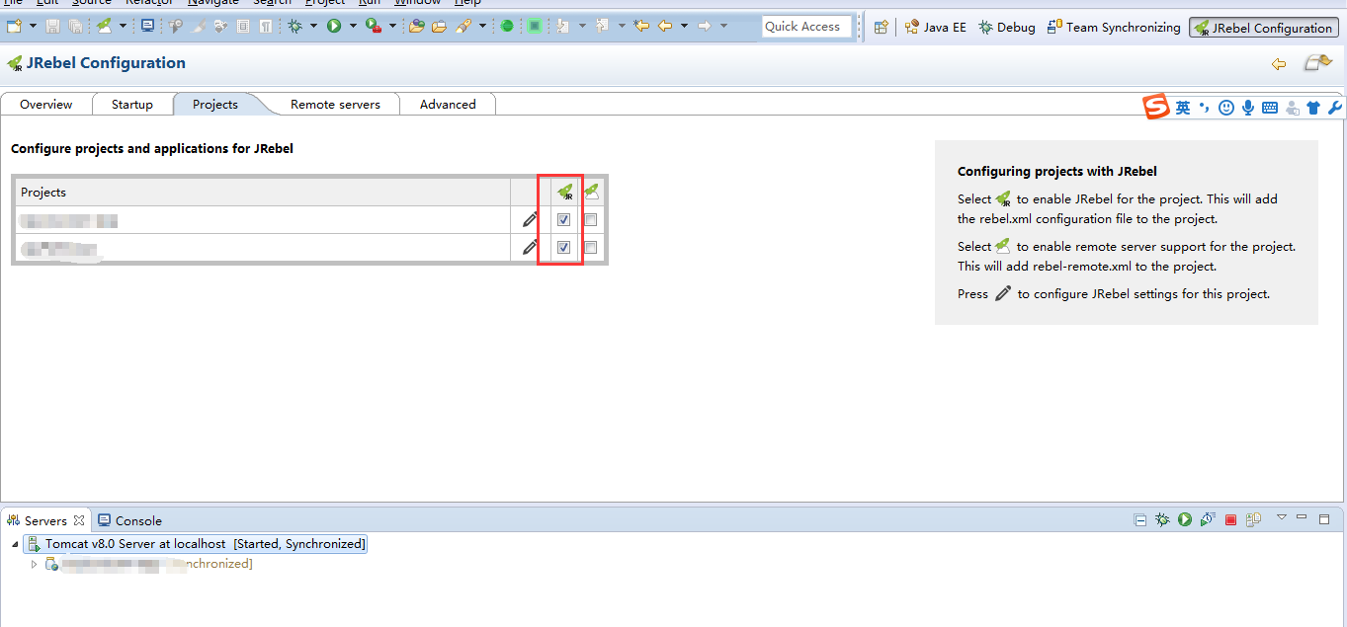The width and height of the screenshot is (1347, 627).
Task: Click the Profile server icon in Servers view
Action: point(1208,519)
